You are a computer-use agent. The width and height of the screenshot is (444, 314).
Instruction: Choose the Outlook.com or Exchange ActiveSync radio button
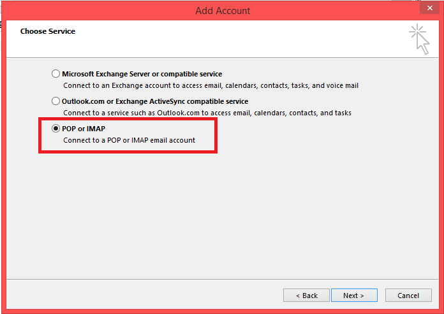[x=56, y=101]
